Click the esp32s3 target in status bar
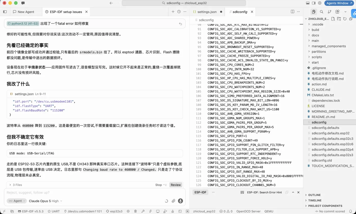The width and height of the screenshot is (356, 214). tap(114, 211)
